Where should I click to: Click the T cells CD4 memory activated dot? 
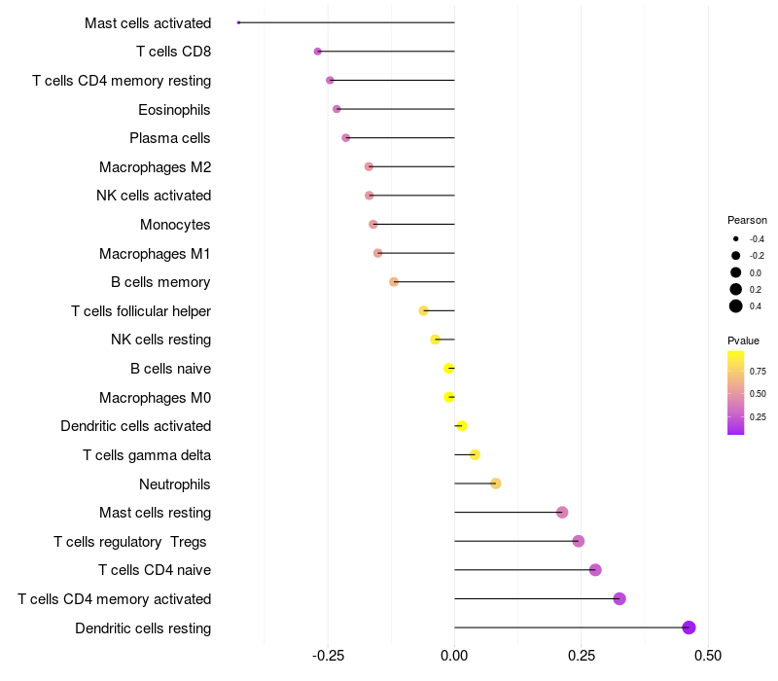619,598
